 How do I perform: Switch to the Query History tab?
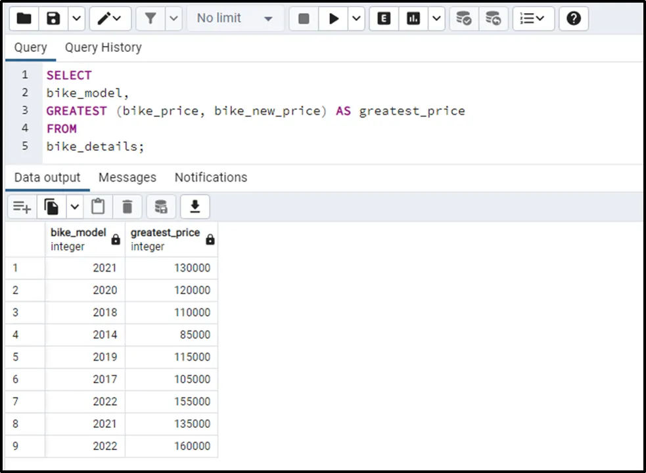tap(103, 48)
